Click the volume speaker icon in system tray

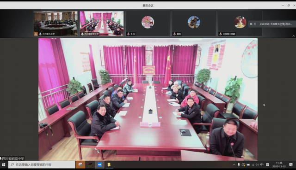click(257, 165)
